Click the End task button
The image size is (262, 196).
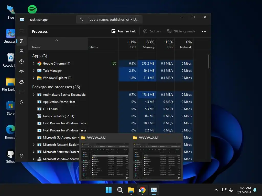click(x=152, y=31)
